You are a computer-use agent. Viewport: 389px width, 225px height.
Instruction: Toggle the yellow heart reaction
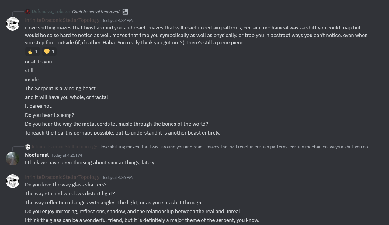(x=49, y=52)
